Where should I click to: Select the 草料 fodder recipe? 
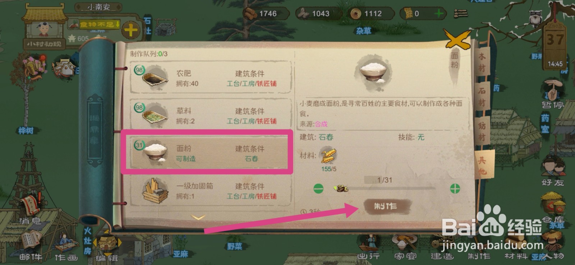[211, 115]
